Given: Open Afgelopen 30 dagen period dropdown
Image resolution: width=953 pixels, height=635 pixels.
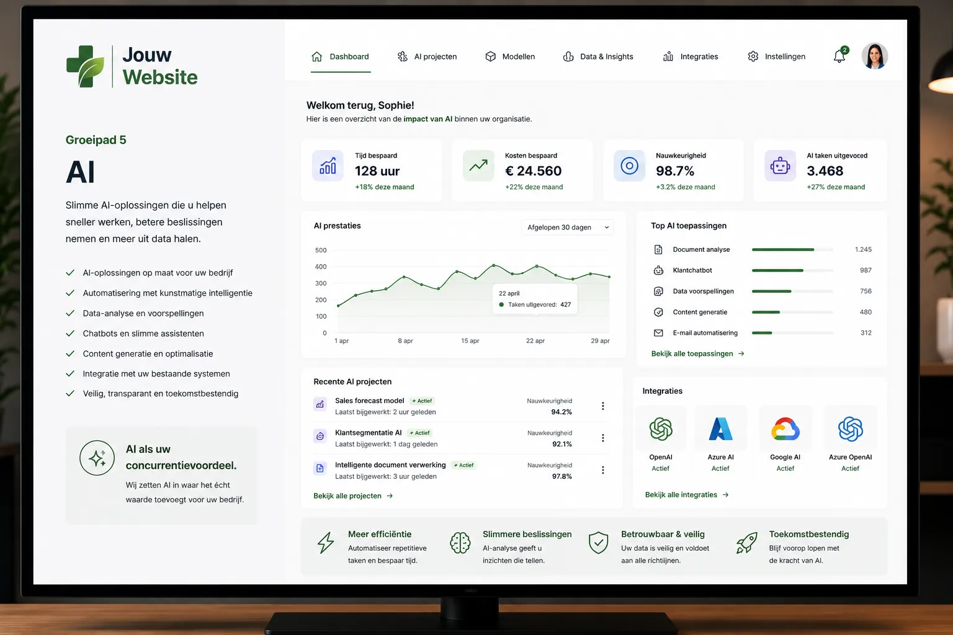Looking at the screenshot, I should click(568, 228).
